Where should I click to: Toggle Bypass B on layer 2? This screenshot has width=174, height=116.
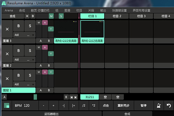coord(19,51)
